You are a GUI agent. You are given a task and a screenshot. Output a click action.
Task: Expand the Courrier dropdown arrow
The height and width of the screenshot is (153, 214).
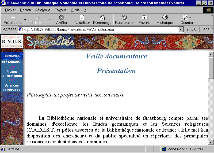190,17
